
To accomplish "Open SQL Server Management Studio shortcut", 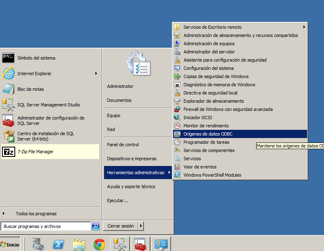I will pos(49,105).
